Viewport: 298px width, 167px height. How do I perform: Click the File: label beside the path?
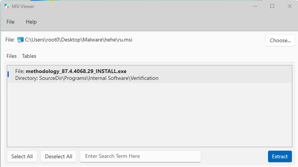(10, 40)
